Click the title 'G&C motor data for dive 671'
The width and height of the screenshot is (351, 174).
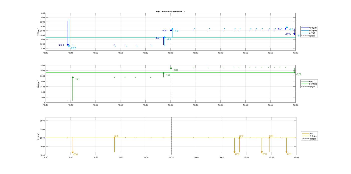(170, 12)
